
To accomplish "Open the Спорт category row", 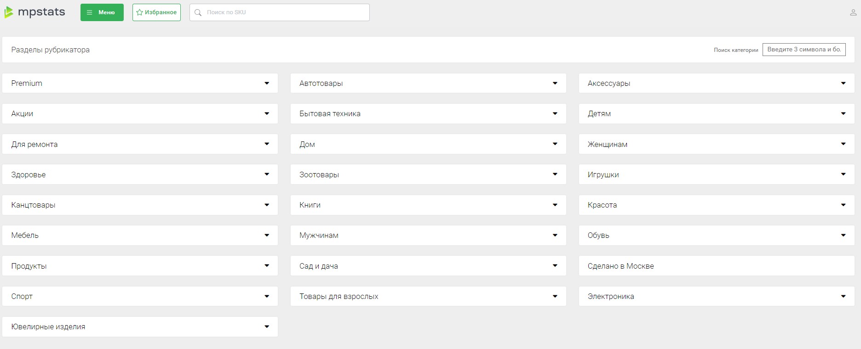I will click(x=140, y=296).
